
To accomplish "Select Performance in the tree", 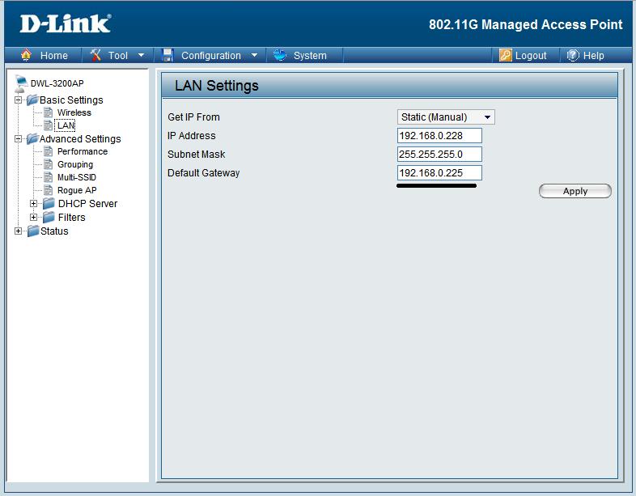I will pyautogui.click(x=83, y=151).
